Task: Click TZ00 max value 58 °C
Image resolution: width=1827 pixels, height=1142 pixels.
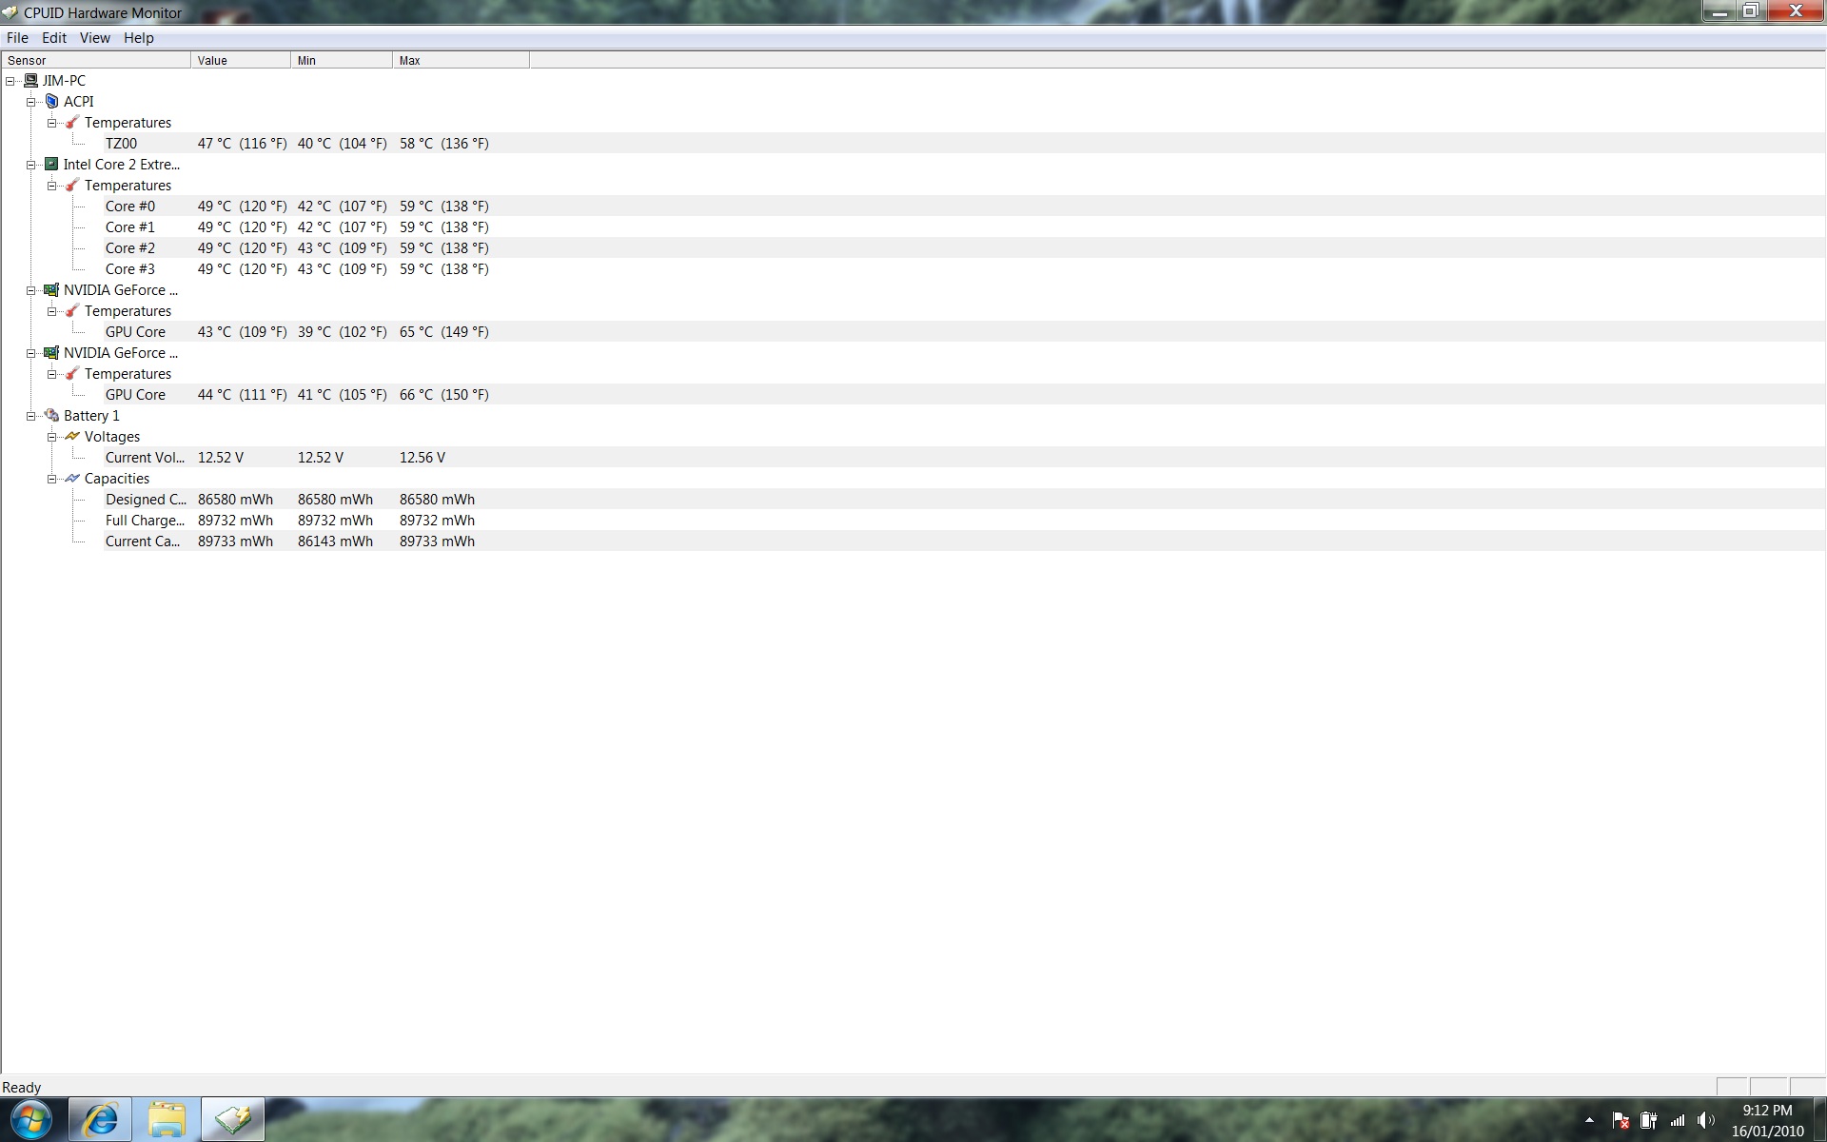Action: pyautogui.click(x=444, y=144)
